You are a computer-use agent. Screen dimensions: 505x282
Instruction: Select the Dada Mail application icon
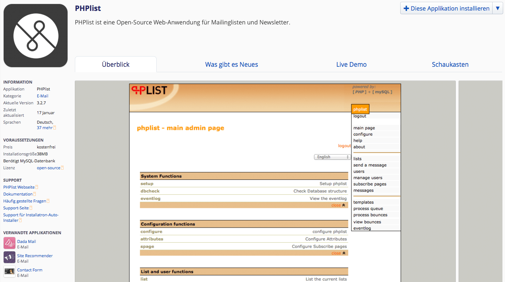coord(9,243)
